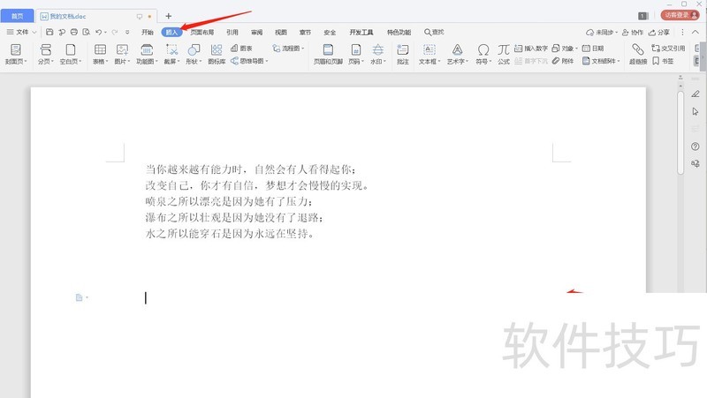Open the shapes (形状) gallery
The width and height of the screenshot is (707, 398).
pos(194,54)
